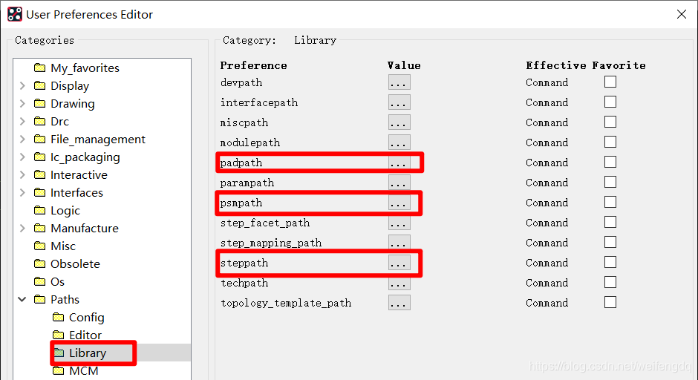Viewport: 698px width, 380px height.
Task: Expand the Manufacture category
Action: (x=22, y=228)
